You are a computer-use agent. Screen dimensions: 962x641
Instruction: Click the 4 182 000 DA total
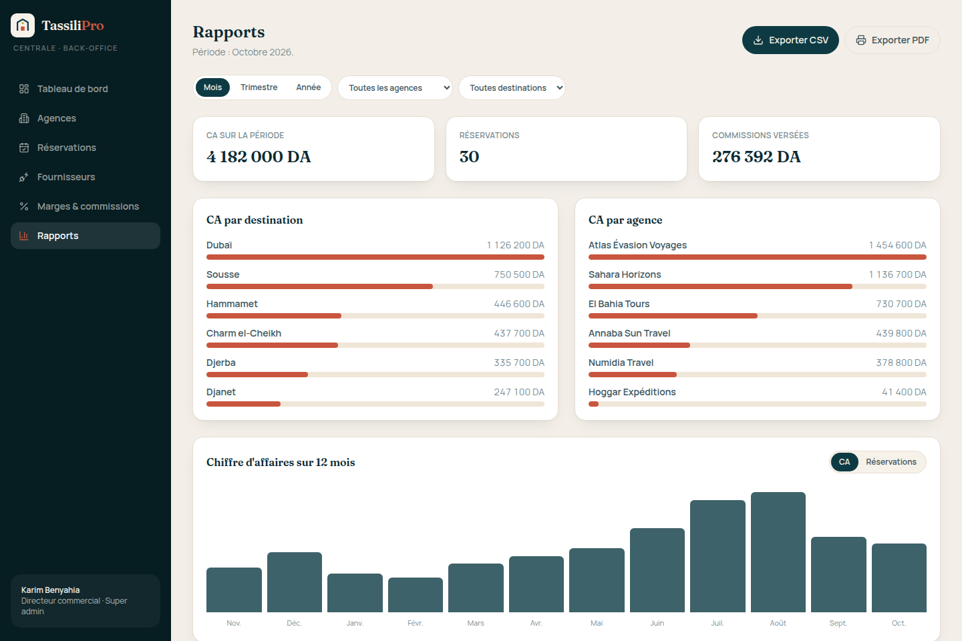pos(259,157)
